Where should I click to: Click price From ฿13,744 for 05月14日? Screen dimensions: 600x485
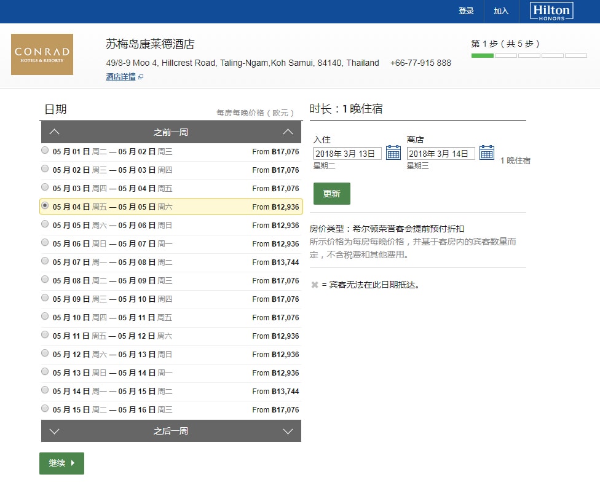click(275, 392)
